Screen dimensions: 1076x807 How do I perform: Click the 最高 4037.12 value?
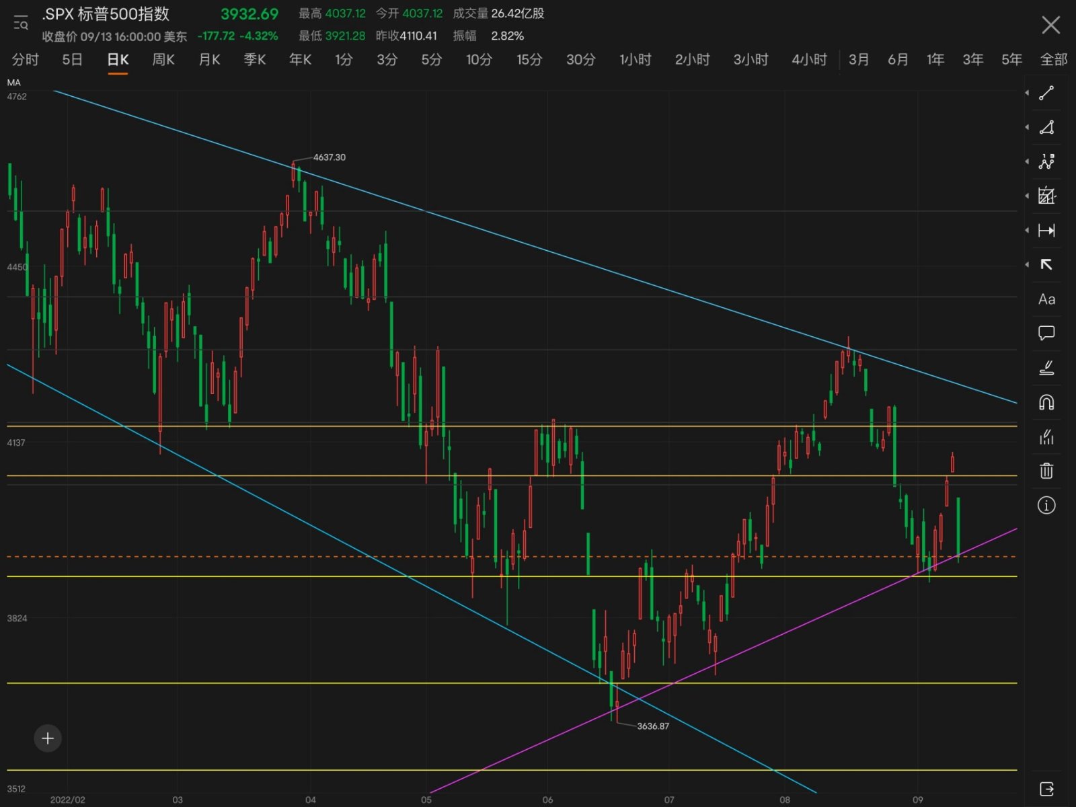pyautogui.click(x=332, y=13)
